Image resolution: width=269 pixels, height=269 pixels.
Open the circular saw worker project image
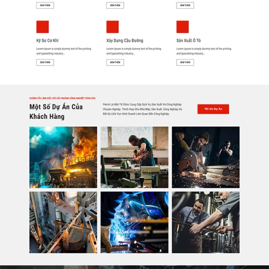[x=206, y=157]
